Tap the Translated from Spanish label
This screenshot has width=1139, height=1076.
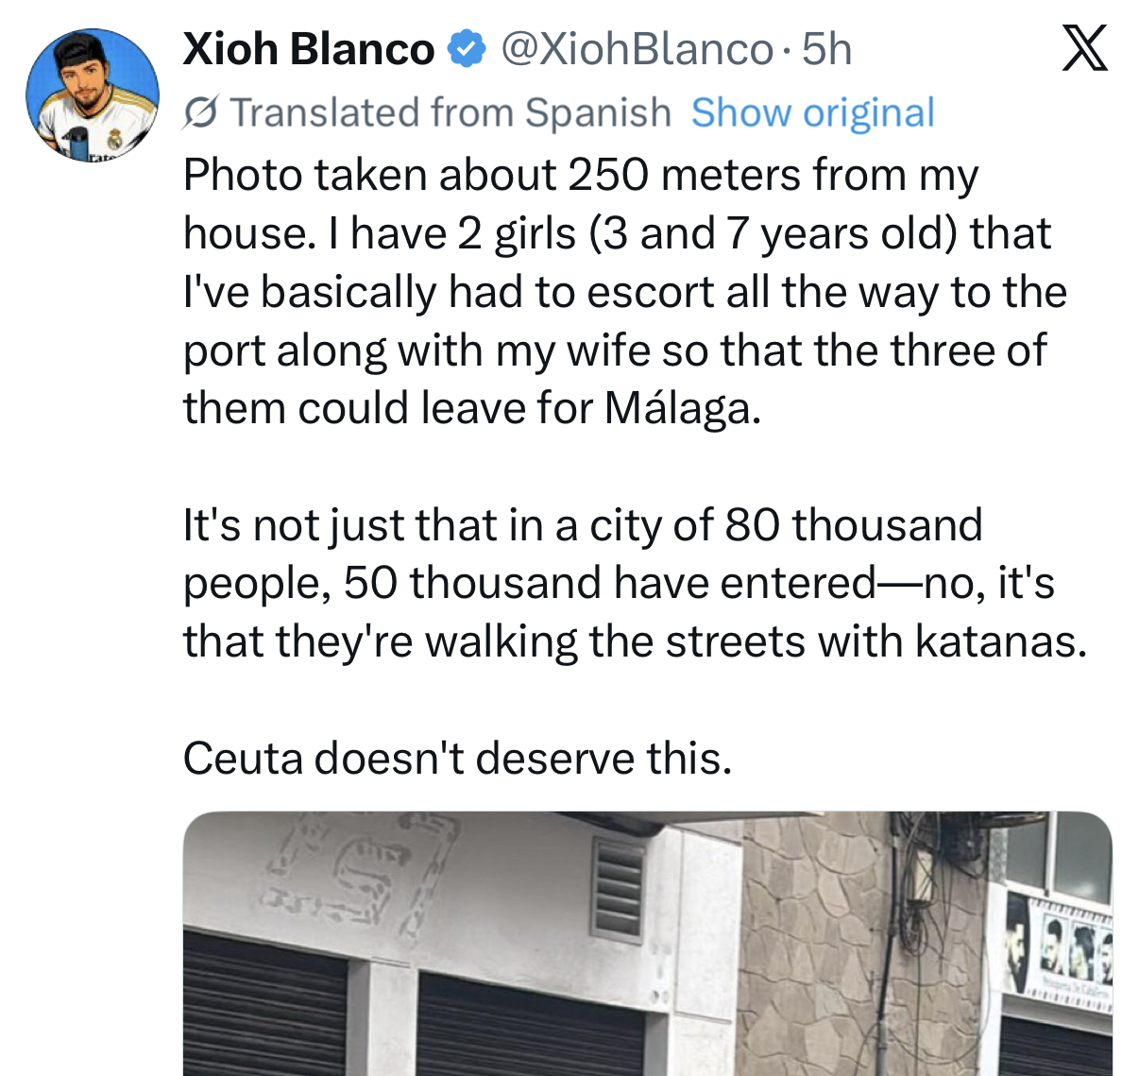pyautogui.click(x=450, y=112)
